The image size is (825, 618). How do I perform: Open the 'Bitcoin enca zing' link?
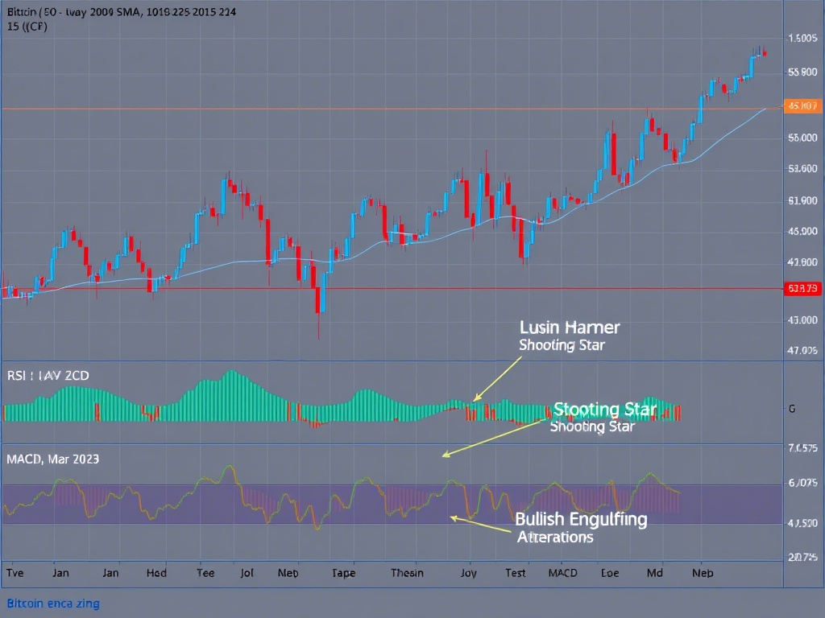[x=53, y=603]
